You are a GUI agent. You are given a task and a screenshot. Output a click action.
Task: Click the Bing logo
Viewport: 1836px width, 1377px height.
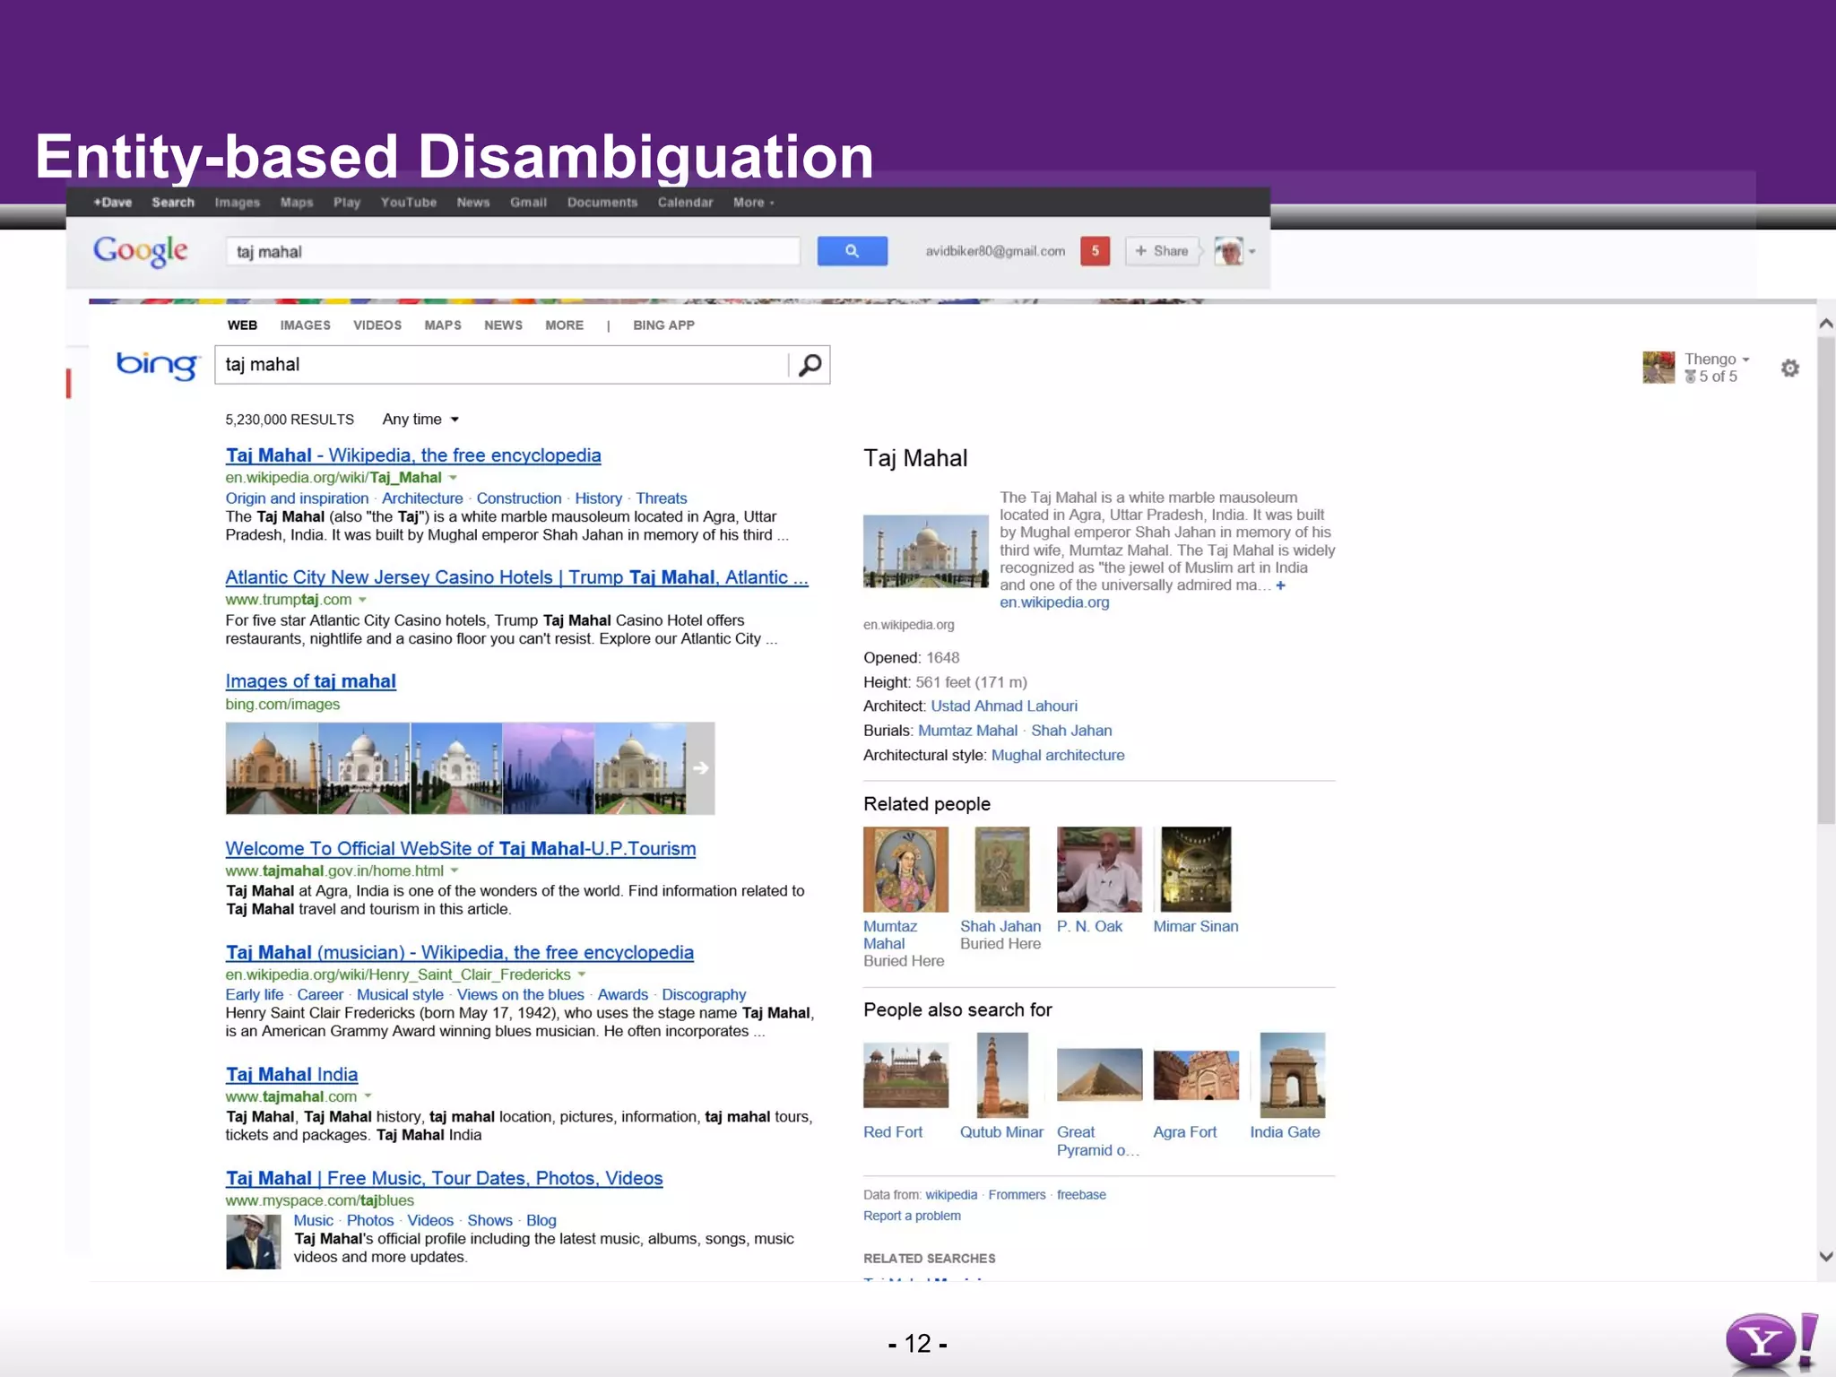pyautogui.click(x=157, y=365)
